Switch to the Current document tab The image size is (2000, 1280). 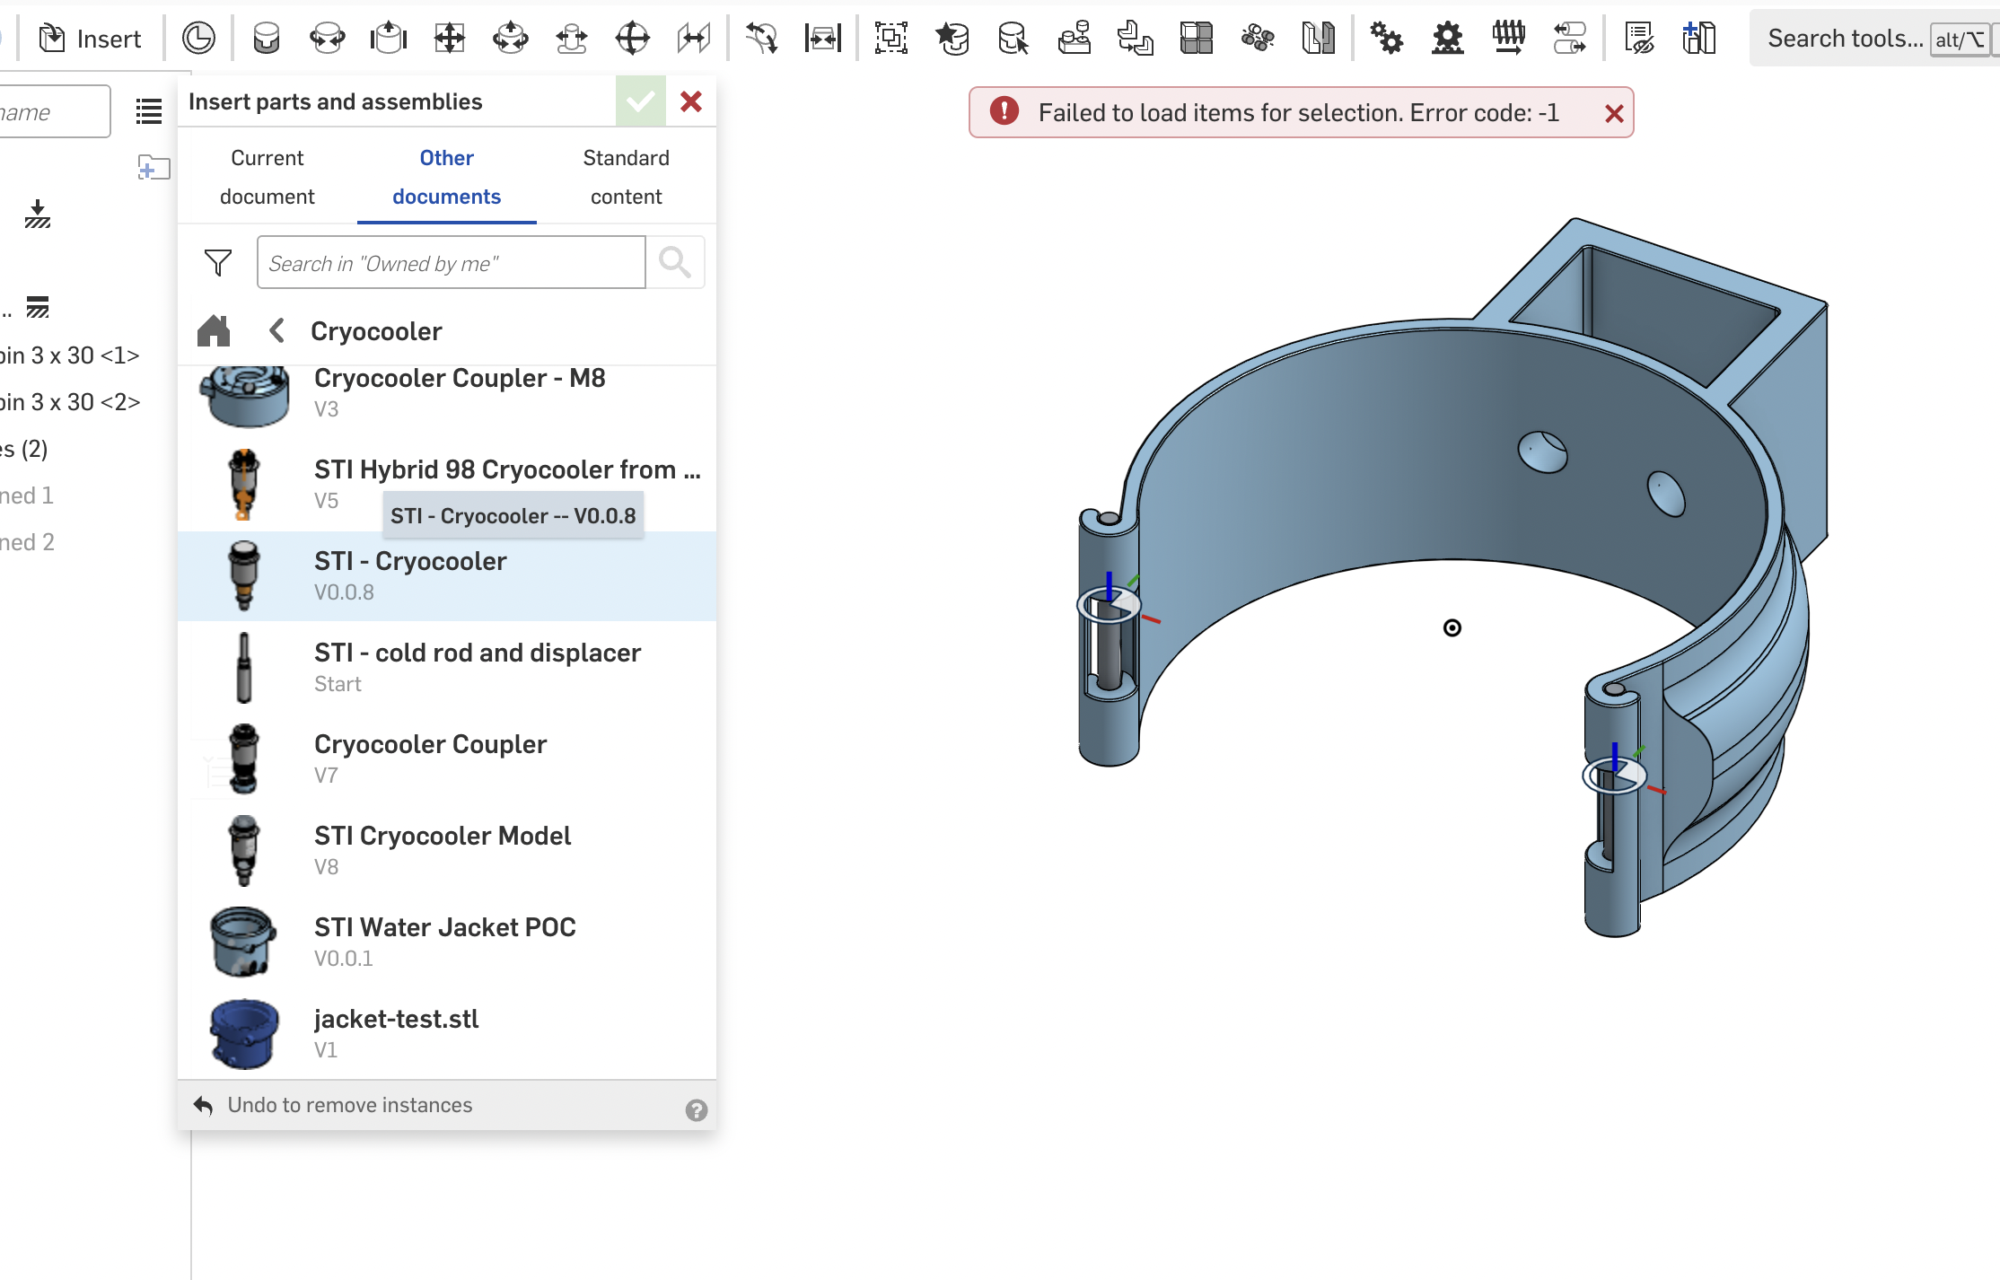[x=268, y=177]
